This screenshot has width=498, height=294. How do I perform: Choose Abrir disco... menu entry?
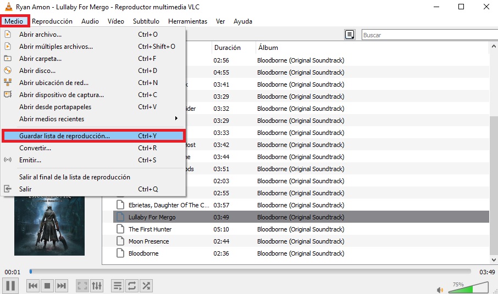pyautogui.click(x=93, y=70)
